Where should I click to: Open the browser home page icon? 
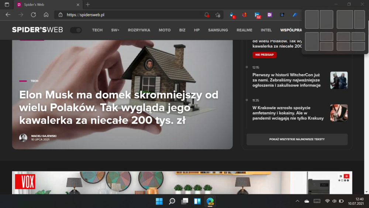(x=46, y=15)
